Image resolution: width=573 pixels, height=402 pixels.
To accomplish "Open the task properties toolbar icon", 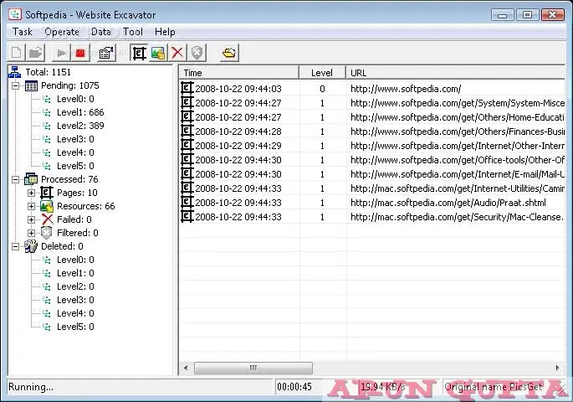I will coord(106,53).
